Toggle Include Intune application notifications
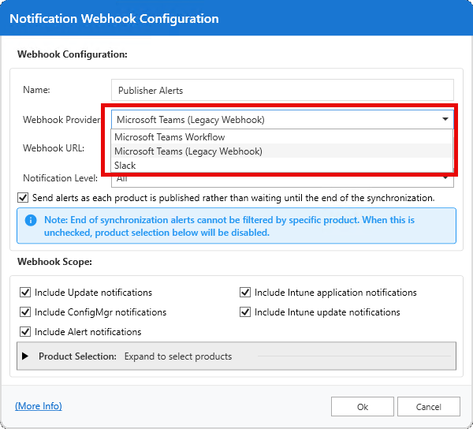The width and height of the screenshot is (473, 429). coord(245,293)
